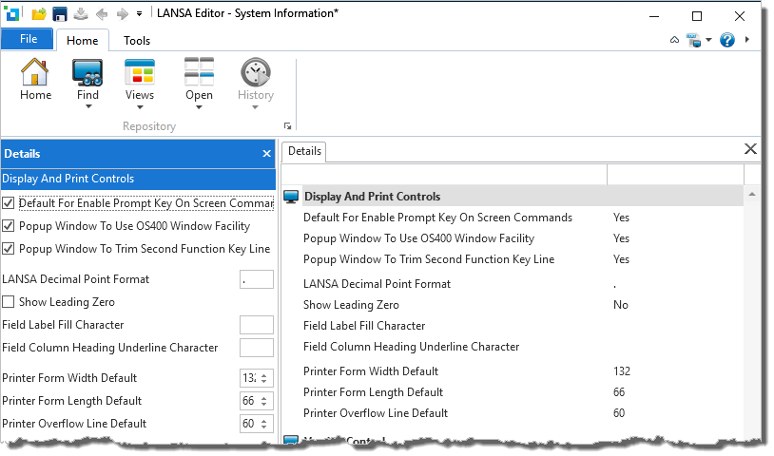Open the File menu

pos(28,39)
